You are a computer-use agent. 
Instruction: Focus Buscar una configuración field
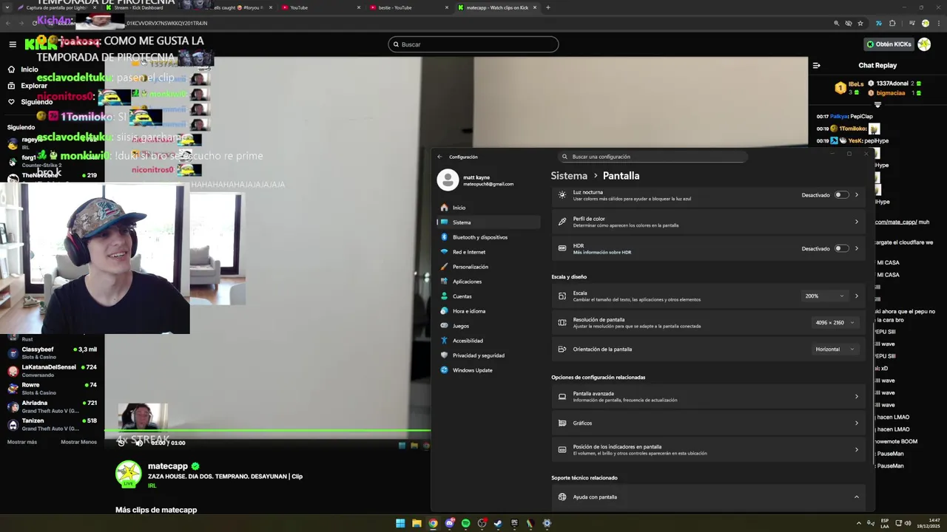coord(653,157)
